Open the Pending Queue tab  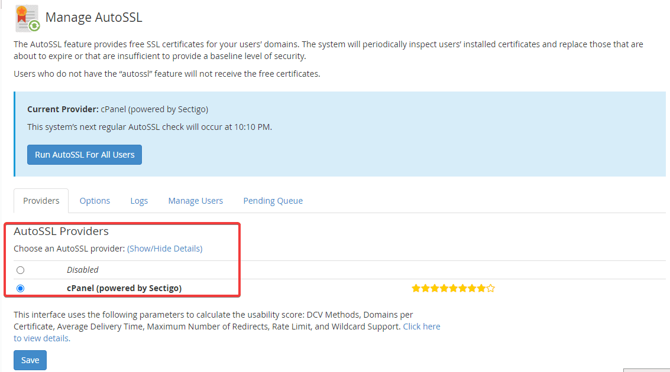(273, 201)
